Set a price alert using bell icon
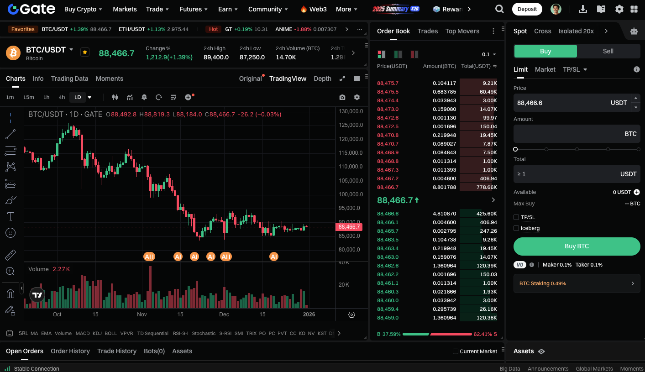Image resolution: width=645 pixels, height=372 pixels. pos(144,97)
